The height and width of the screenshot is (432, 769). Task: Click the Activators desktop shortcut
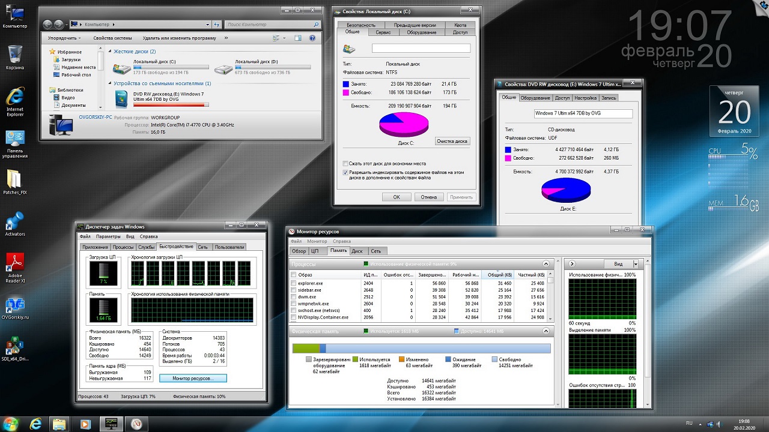(14, 221)
